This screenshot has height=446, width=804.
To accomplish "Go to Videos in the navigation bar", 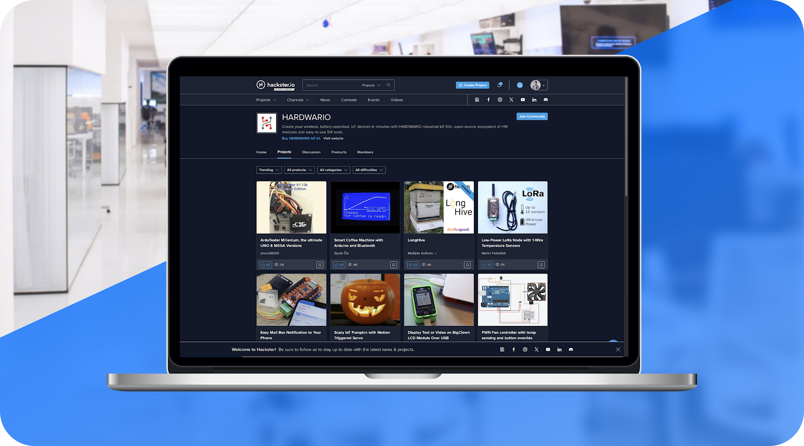I will [x=397, y=100].
